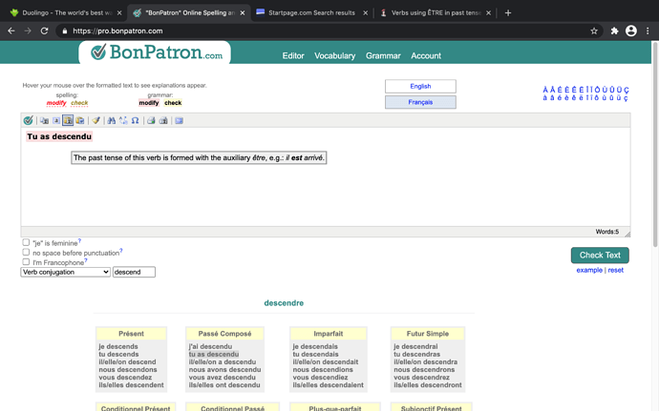Click the Futur Simple table header
The image size is (659, 411).
click(x=428, y=334)
